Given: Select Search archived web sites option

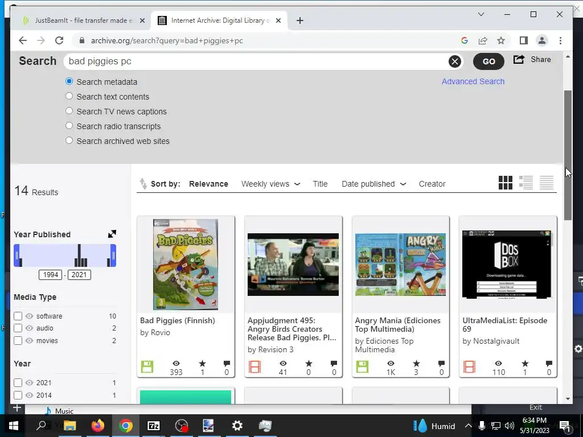Looking at the screenshot, I should tap(69, 141).
